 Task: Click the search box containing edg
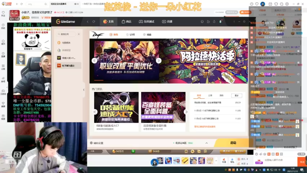click(x=36, y=4)
